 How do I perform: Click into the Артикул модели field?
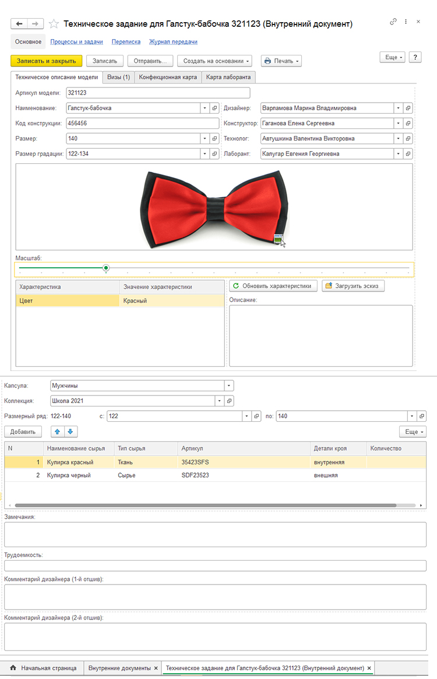[157, 93]
